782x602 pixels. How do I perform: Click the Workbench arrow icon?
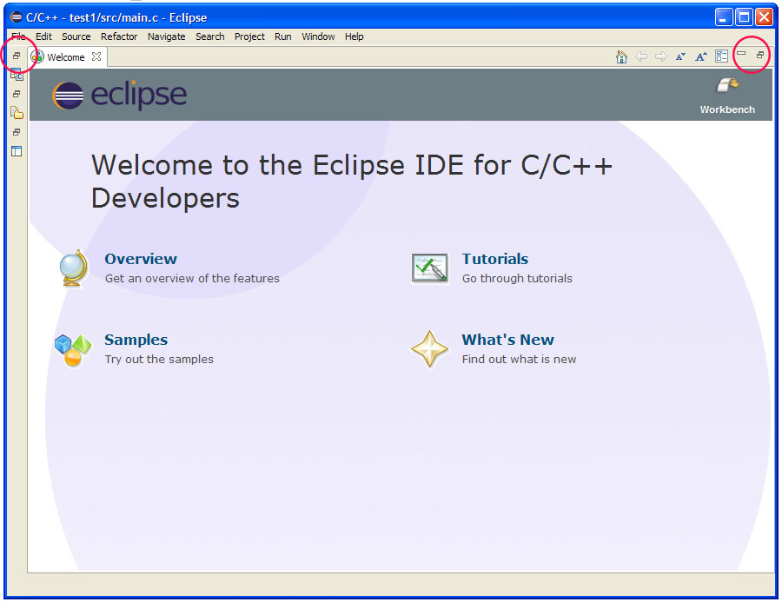727,86
